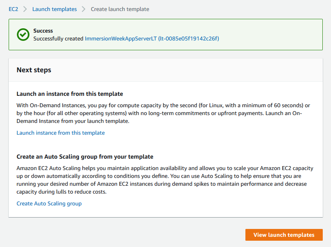
Task: Click the Success heading in the banner
Action: [x=43, y=31]
